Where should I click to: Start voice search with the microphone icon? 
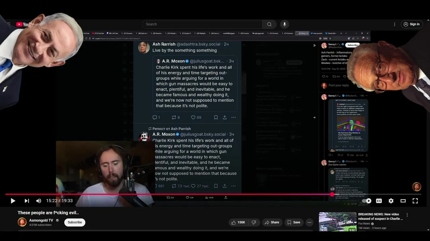pyautogui.click(x=285, y=24)
